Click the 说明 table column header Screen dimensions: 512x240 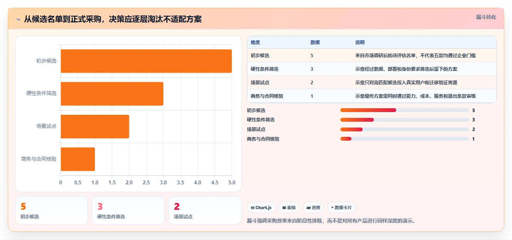point(360,43)
